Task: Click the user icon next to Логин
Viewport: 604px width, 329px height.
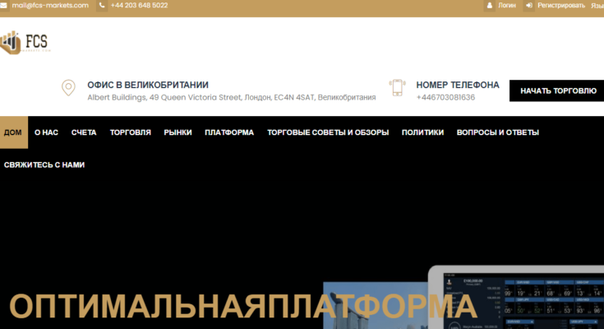Action: click(490, 6)
